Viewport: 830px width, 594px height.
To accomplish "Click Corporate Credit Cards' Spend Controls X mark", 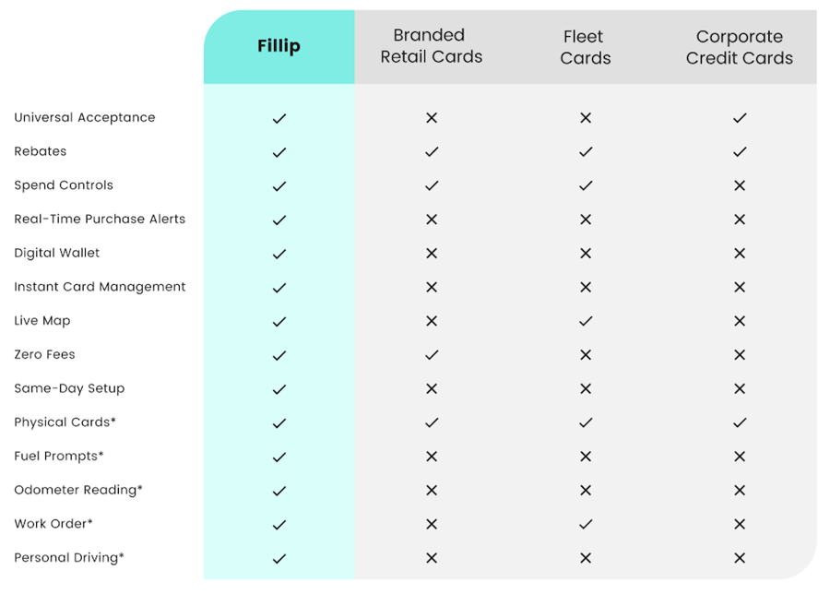I will [x=740, y=185].
